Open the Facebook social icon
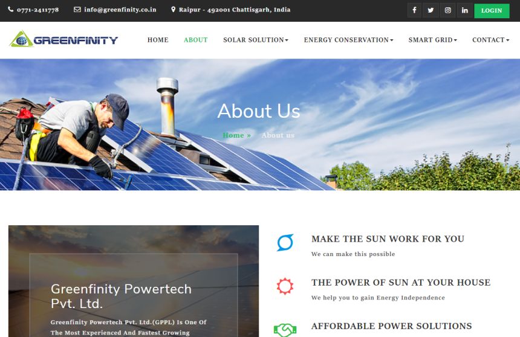The width and height of the screenshot is (520, 337). click(414, 10)
